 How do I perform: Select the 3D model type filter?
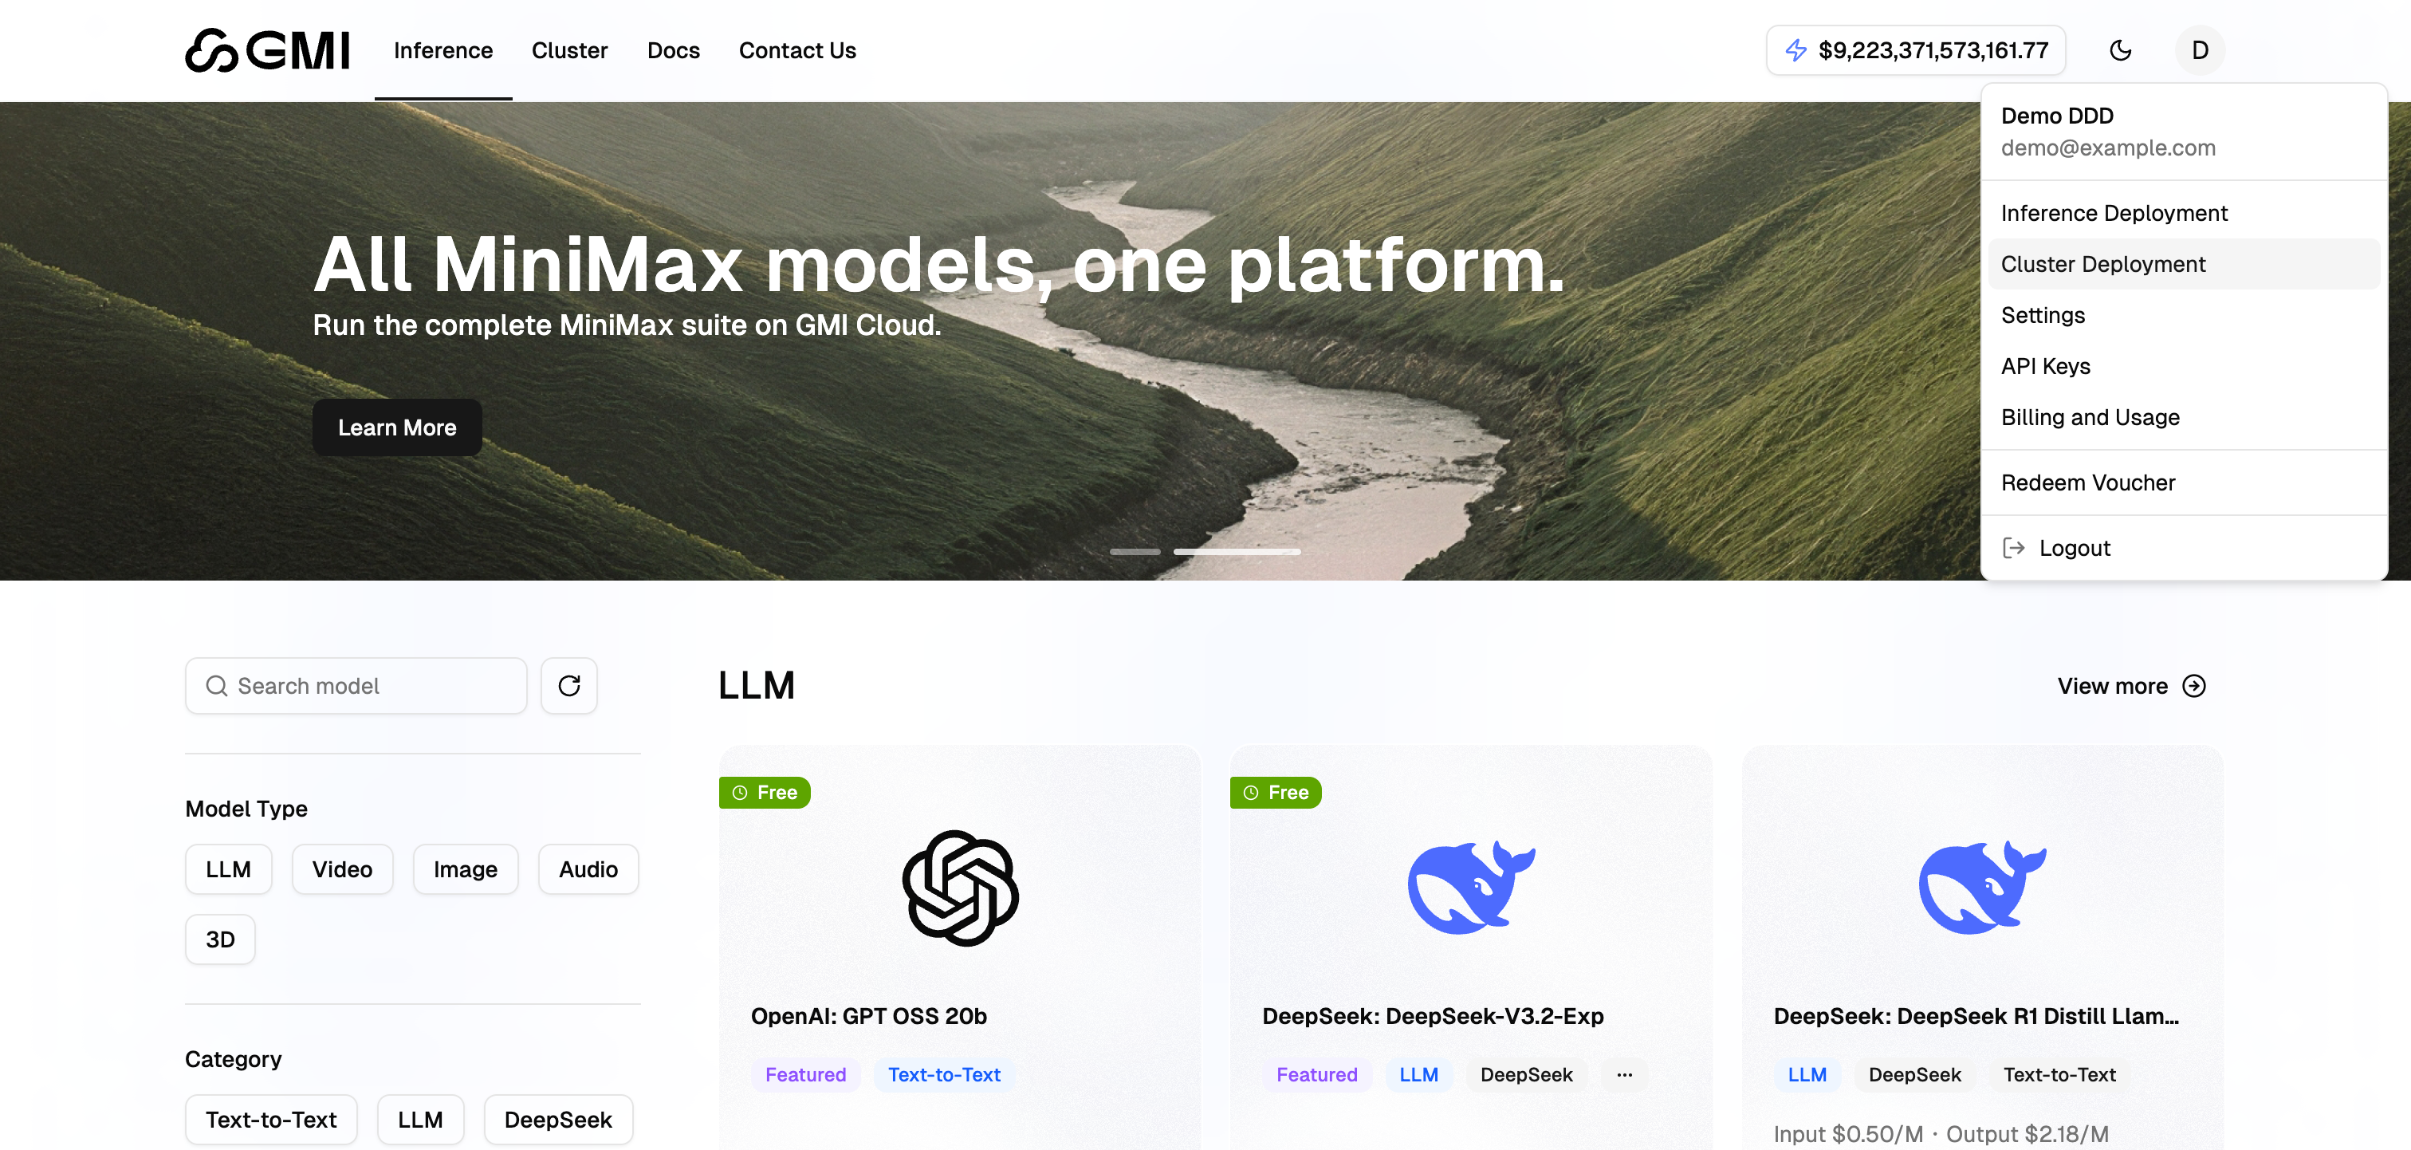pyautogui.click(x=220, y=939)
